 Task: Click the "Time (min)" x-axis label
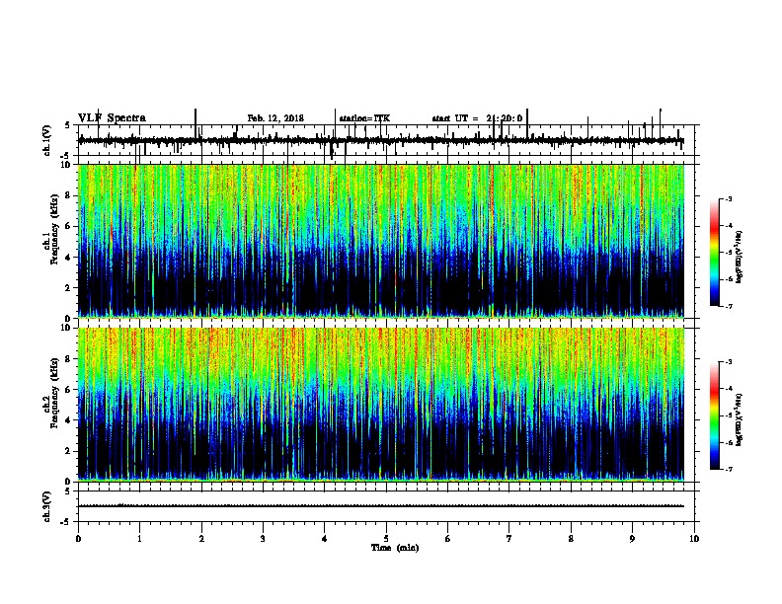(x=395, y=548)
